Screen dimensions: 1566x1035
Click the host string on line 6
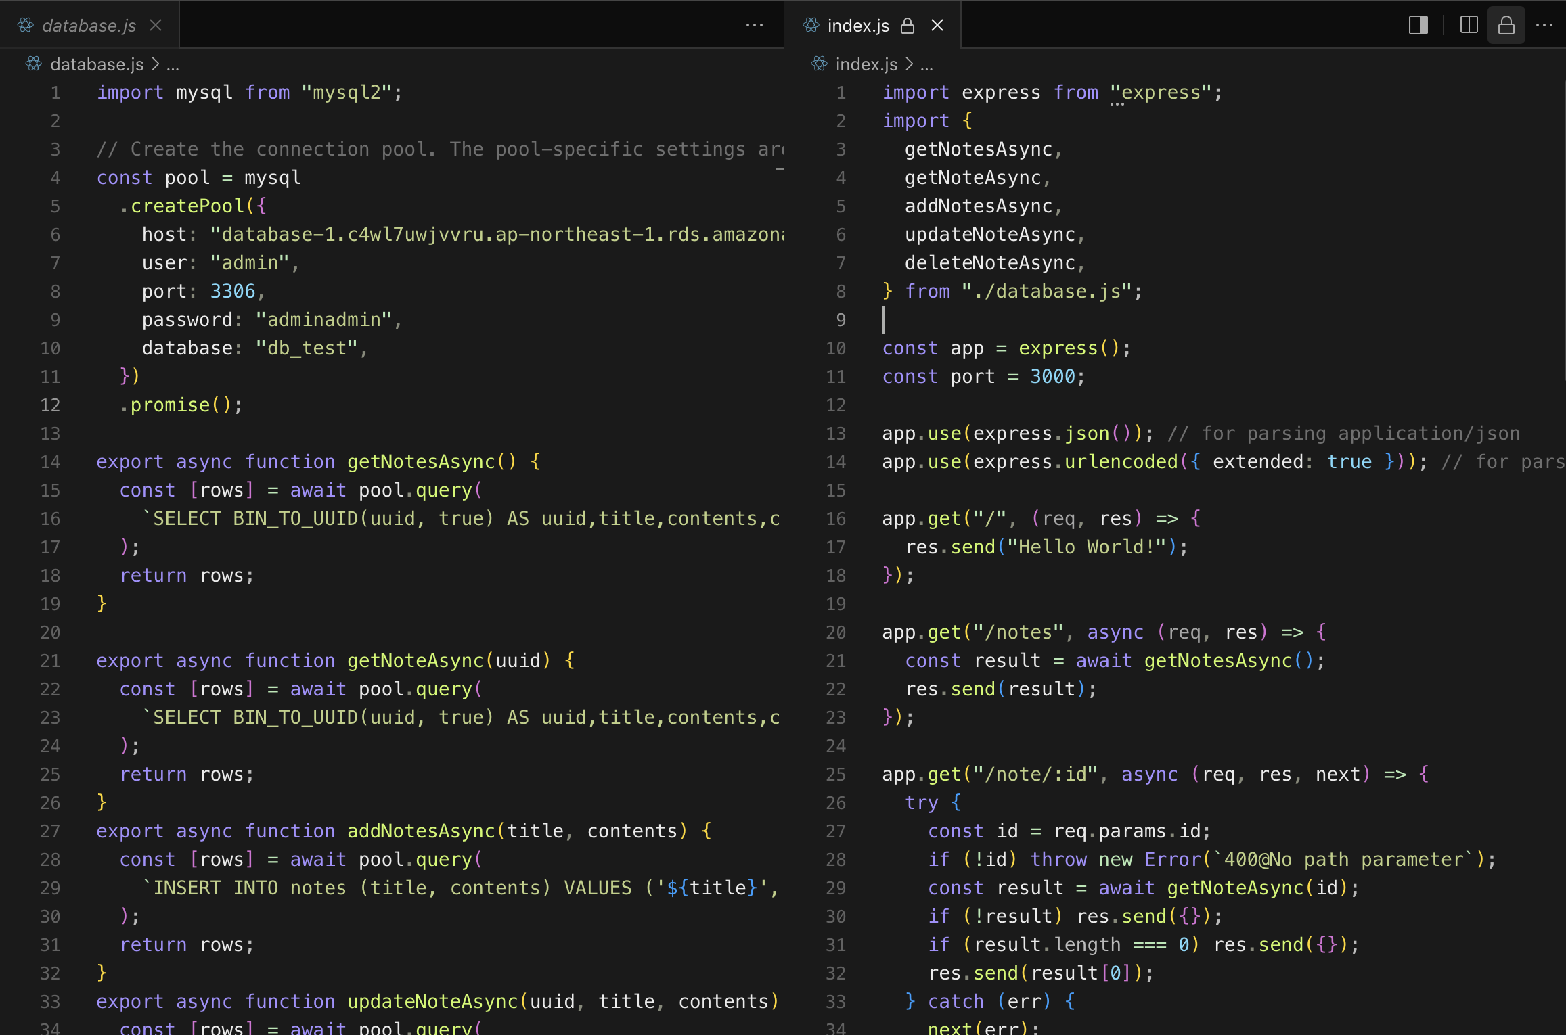pyautogui.click(x=497, y=235)
